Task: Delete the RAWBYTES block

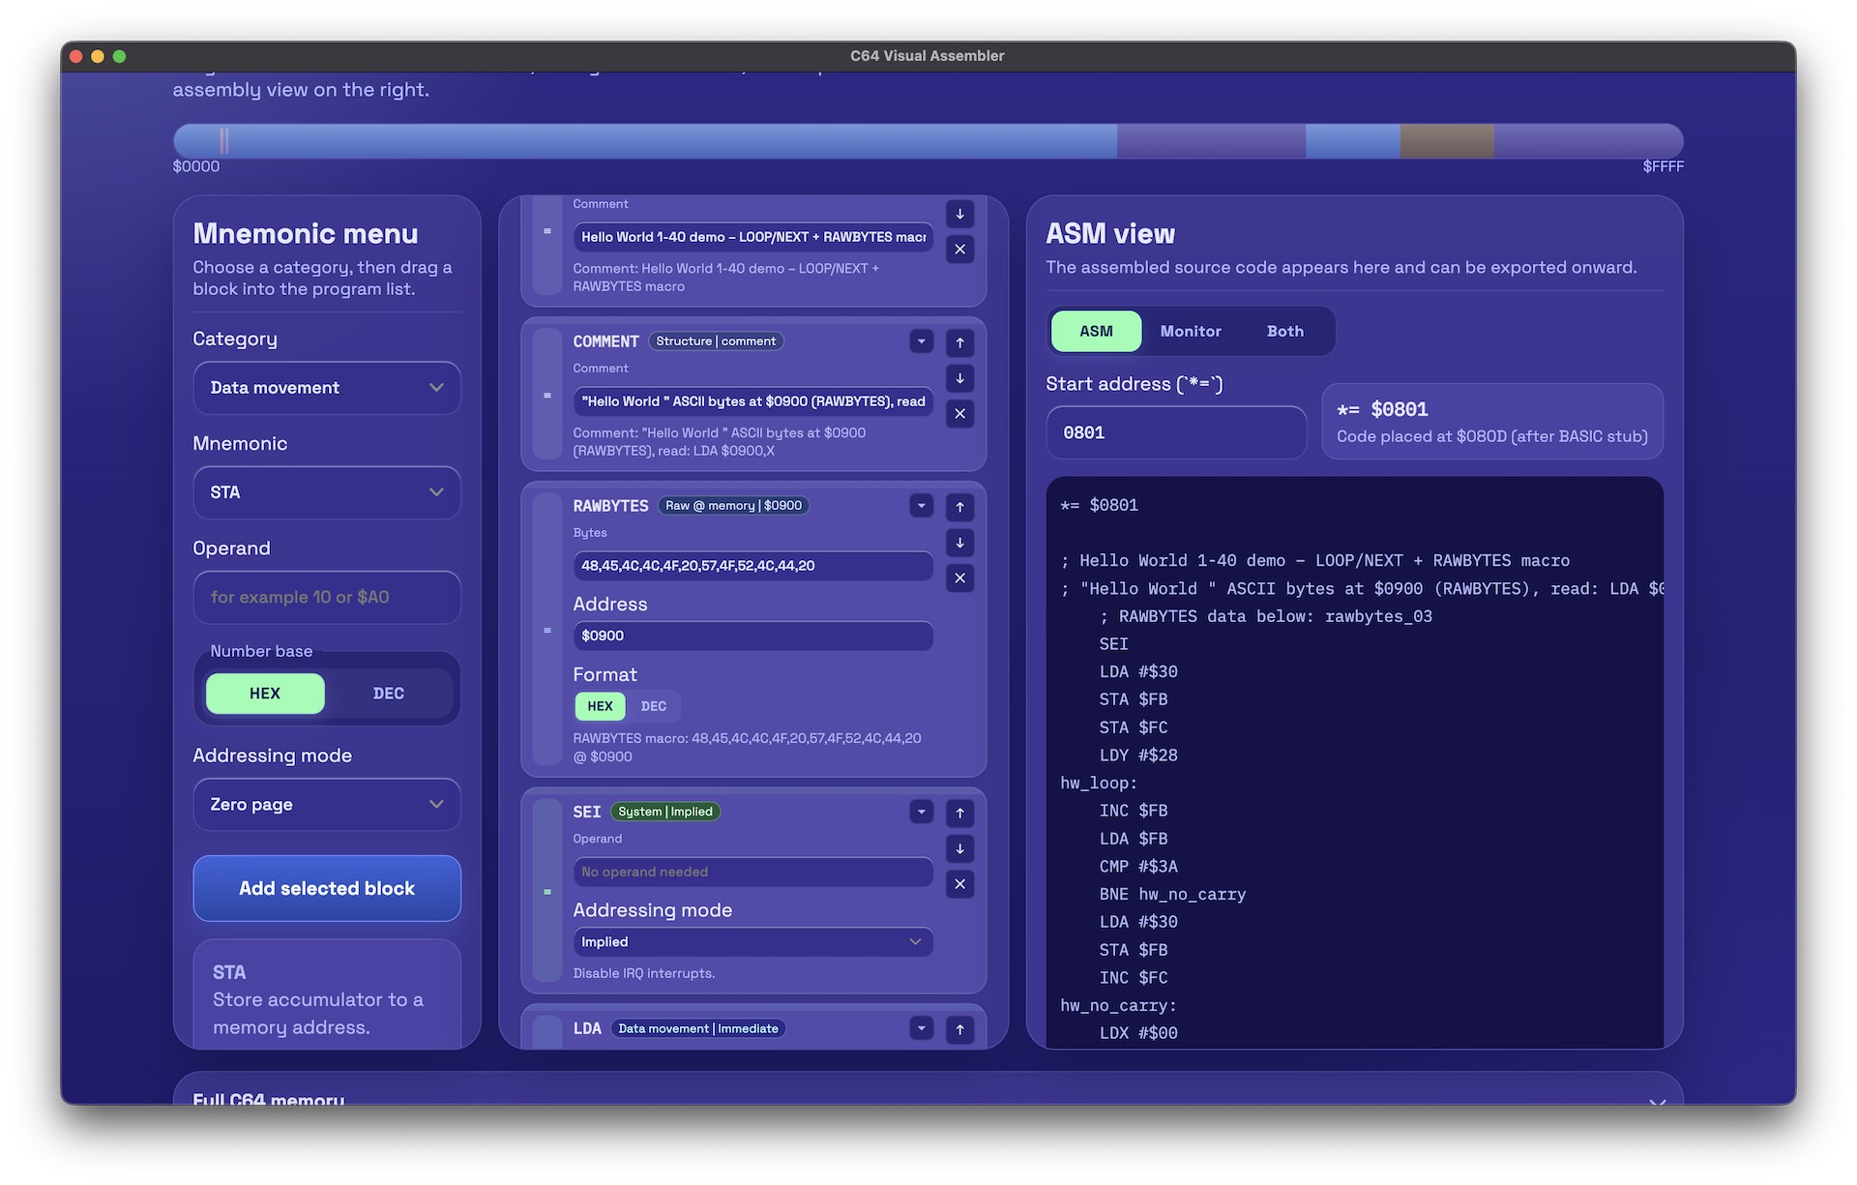Action: [x=959, y=578]
